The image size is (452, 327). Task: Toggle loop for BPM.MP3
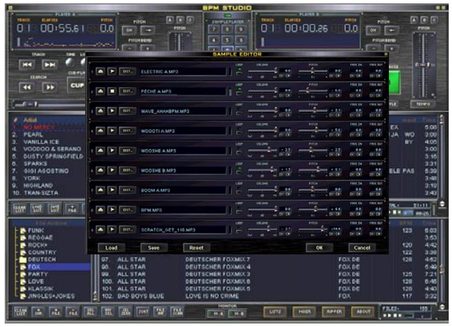239,212
